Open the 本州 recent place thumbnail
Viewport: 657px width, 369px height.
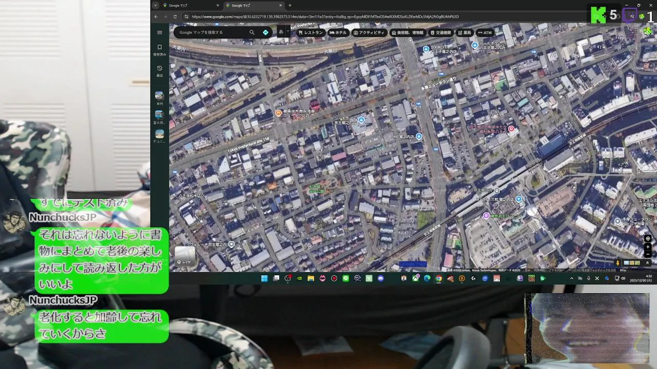pos(160,96)
